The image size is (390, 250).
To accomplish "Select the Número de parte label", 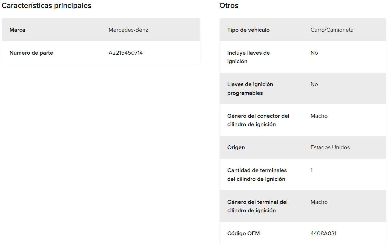I will coord(31,53).
